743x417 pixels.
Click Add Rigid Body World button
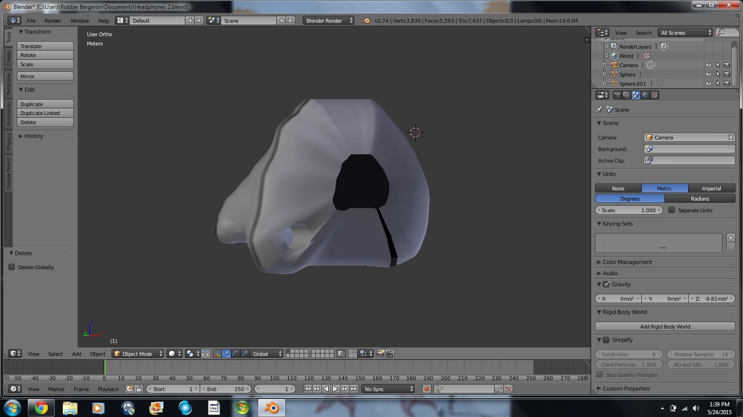pos(665,326)
